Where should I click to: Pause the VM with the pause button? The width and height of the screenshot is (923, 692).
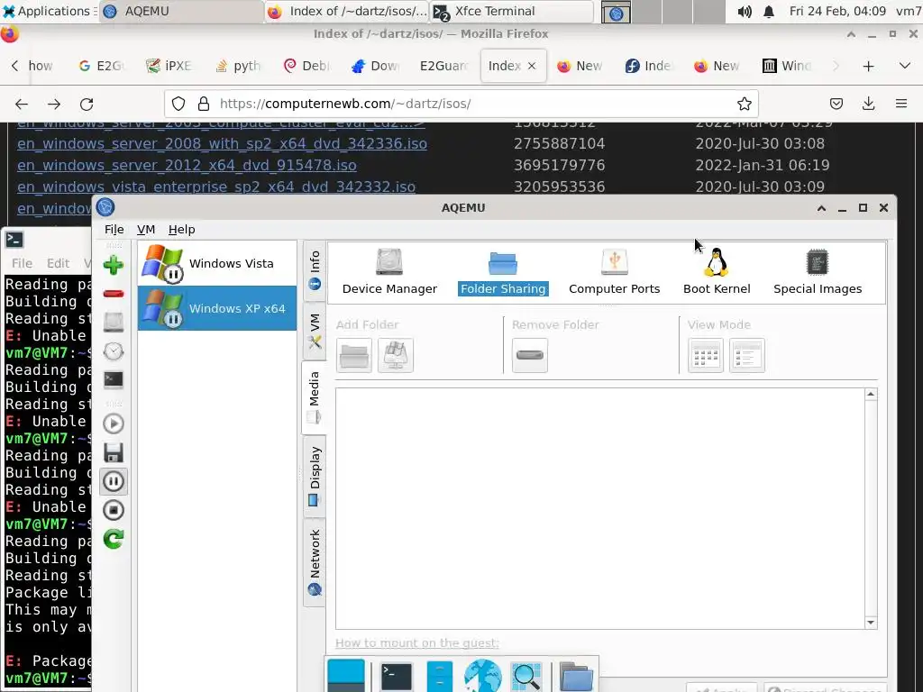(113, 481)
